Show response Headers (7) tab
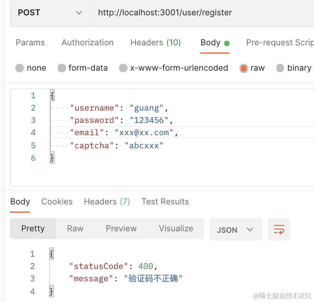314x302 pixels. tap(107, 202)
